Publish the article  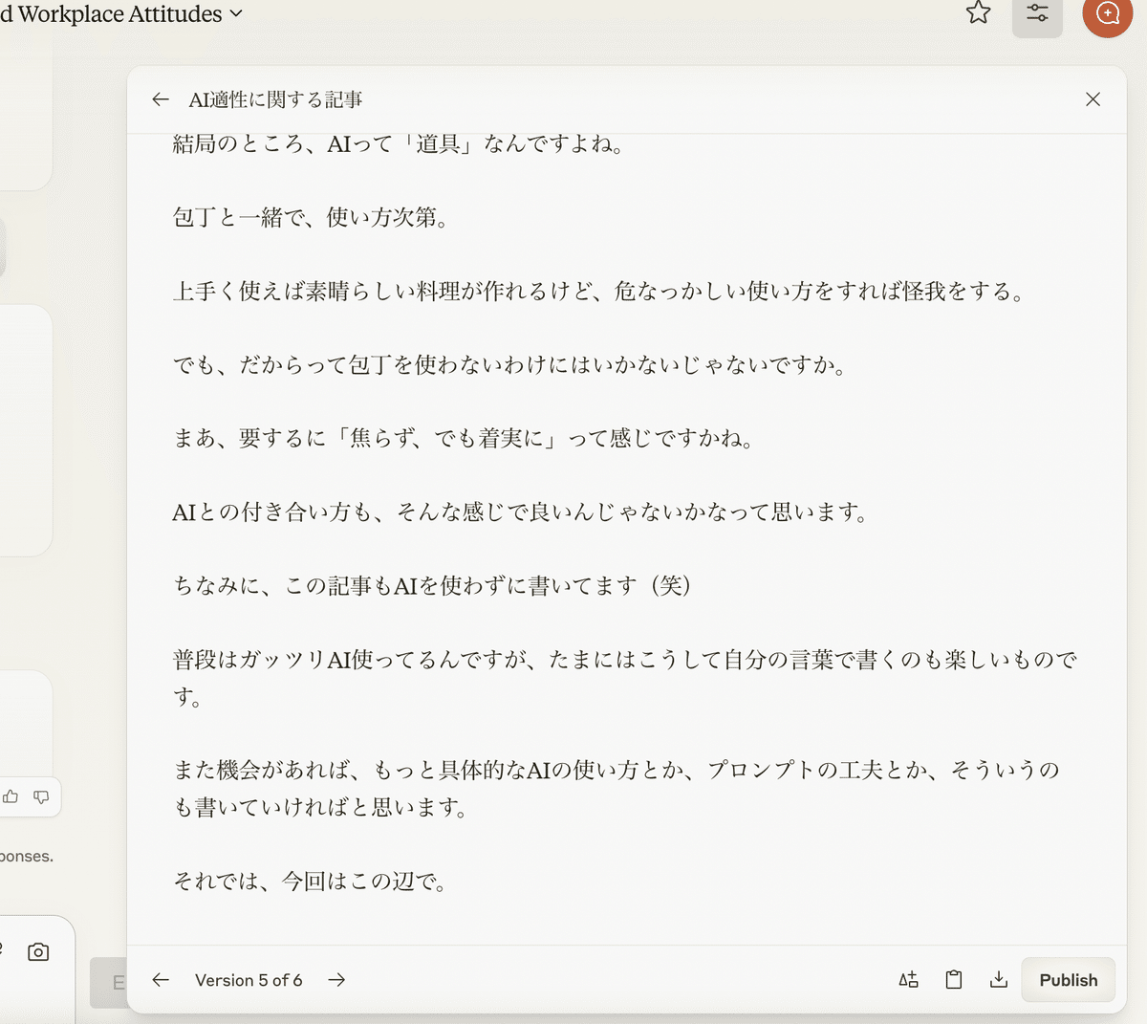(1068, 979)
